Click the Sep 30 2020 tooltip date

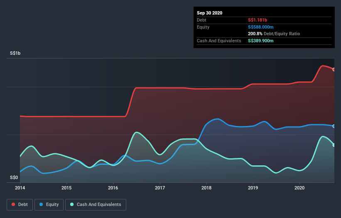click(210, 13)
